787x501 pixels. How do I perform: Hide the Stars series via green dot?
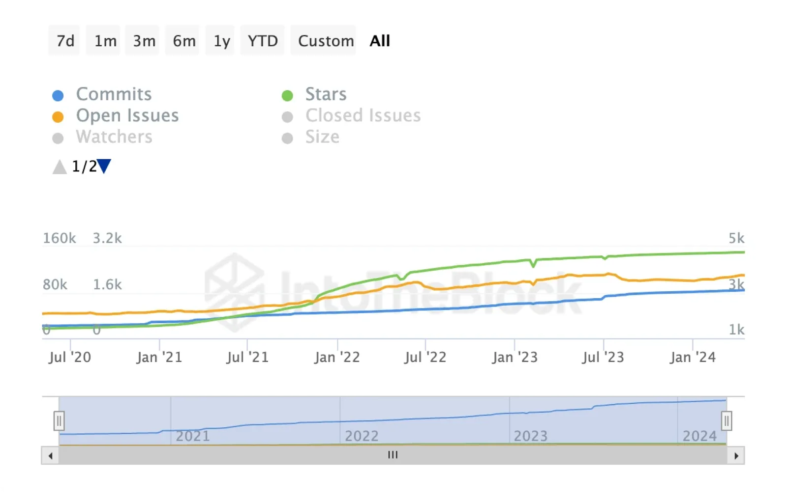(x=287, y=95)
